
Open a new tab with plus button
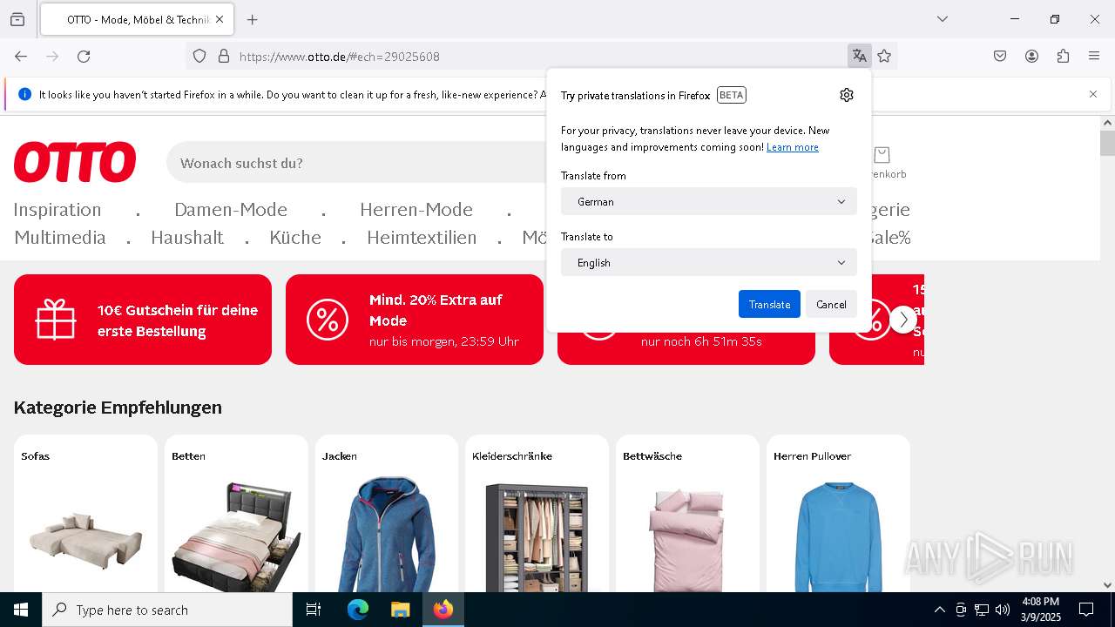[252, 19]
